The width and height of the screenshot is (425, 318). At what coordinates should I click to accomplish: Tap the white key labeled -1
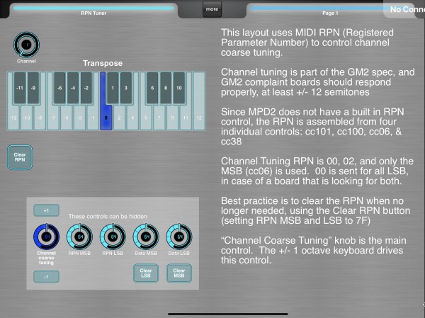[x=93, y=118]
